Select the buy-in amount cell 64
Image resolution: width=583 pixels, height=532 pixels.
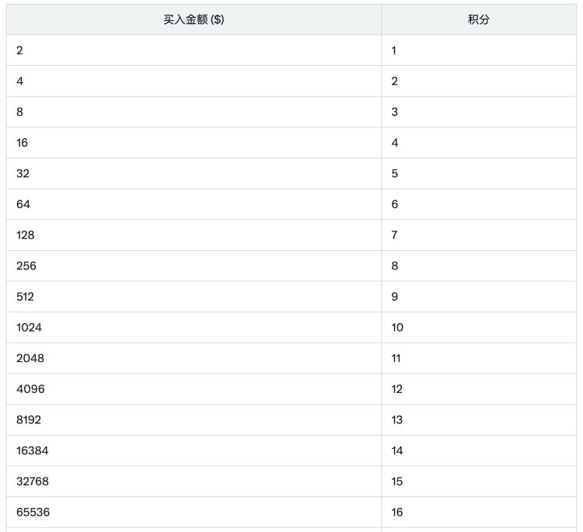point(194,204)
